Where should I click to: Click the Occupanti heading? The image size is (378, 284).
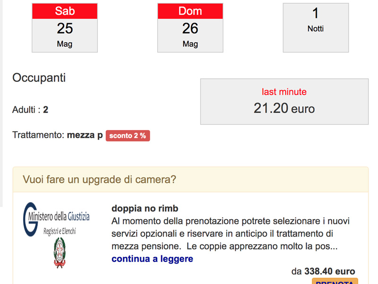tap(39, 78)
